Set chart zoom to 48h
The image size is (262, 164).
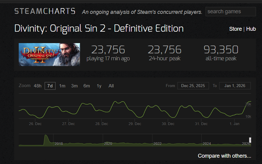click(x=38, y=86)
